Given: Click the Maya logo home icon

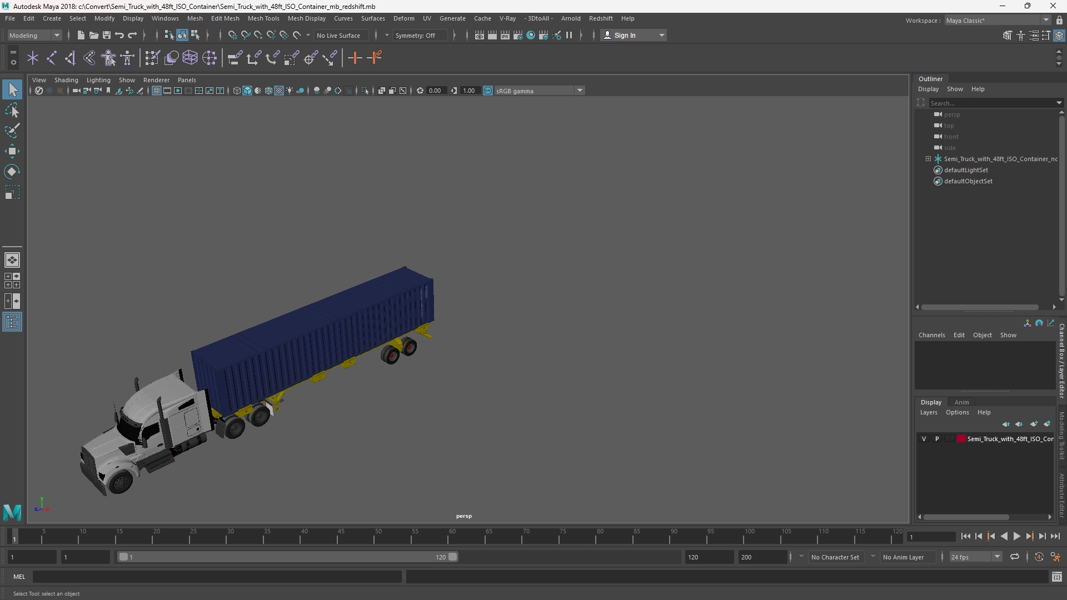Looking at the screenshot, I should (x=12, y=512).
